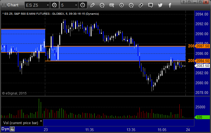Click the 2094.00 price axis label
Image resolution: width=211 pixels, height=133 pixels.
click(202, 14)
